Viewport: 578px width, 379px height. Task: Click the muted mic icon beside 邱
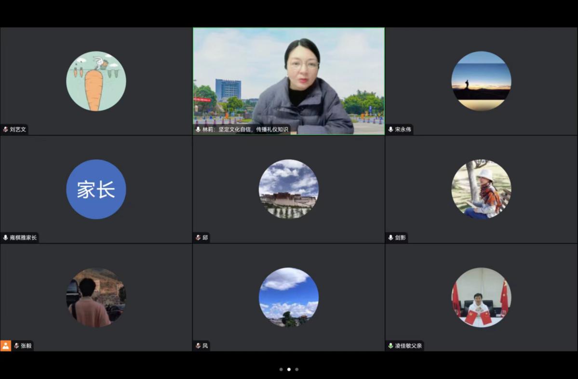[198, 238]
